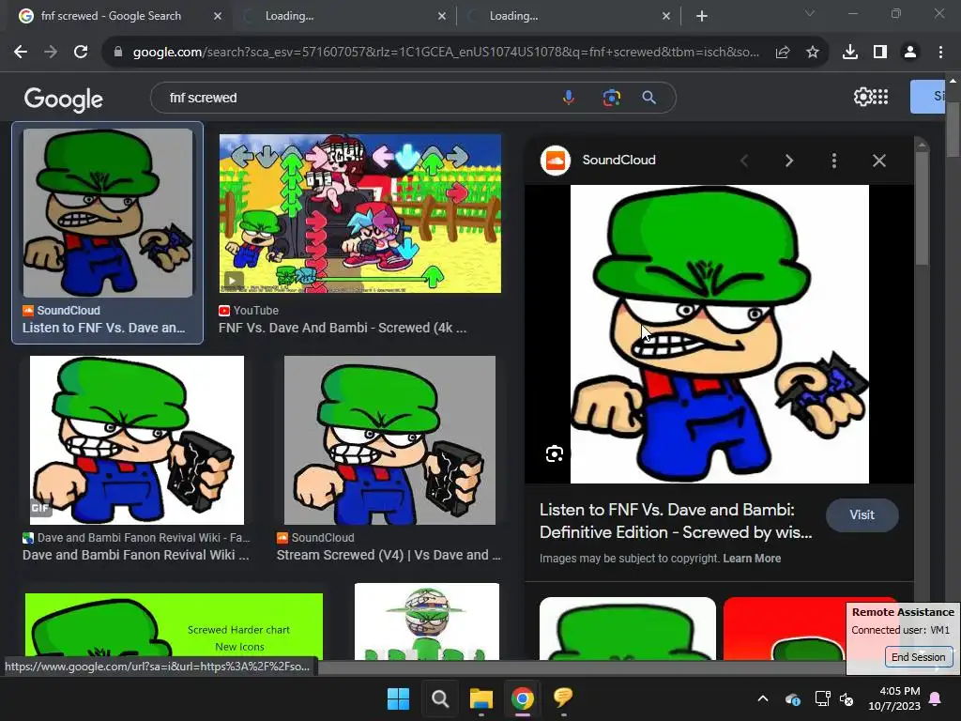961x721 pixels.
Task: Open the share page icon in address bar
Action: 782,53
